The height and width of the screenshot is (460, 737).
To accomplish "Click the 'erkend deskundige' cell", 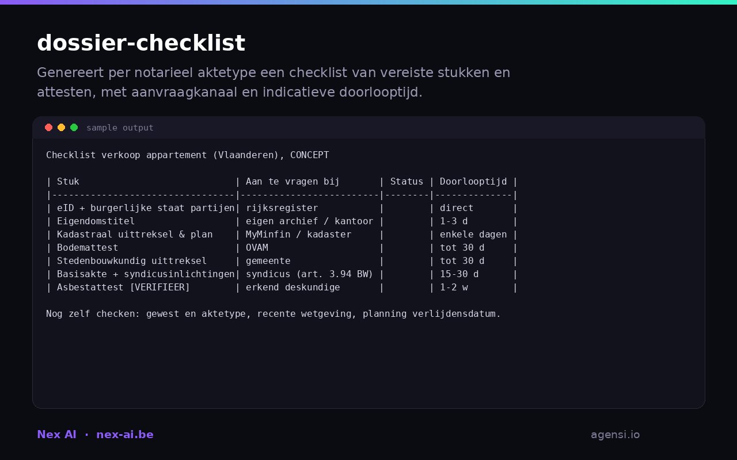I will pyautogui.click(x=293, y=287).
